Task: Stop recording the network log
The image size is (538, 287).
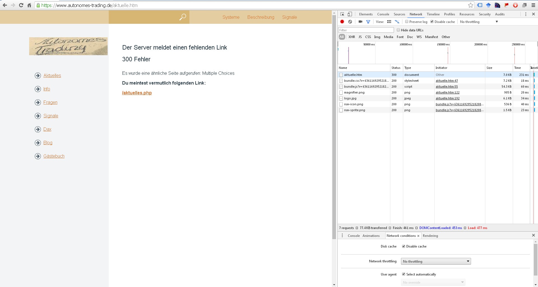Action: tap(342, 22)
